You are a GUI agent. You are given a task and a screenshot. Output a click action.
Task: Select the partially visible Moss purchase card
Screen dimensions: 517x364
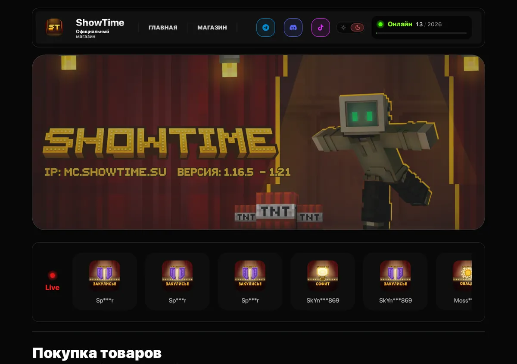[x=454, y=281]
